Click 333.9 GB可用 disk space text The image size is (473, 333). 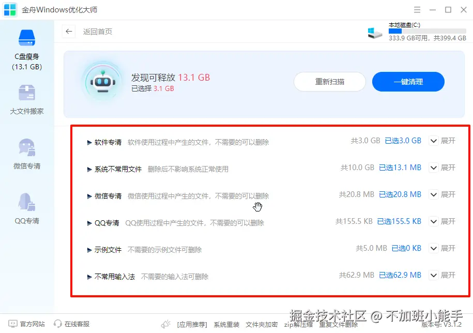coord(408,38)
